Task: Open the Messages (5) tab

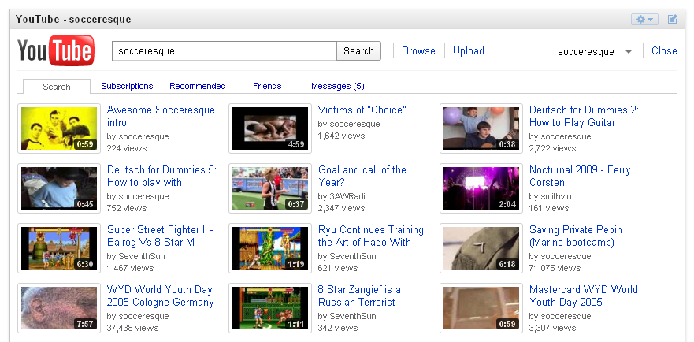Action: coord(337,86)
